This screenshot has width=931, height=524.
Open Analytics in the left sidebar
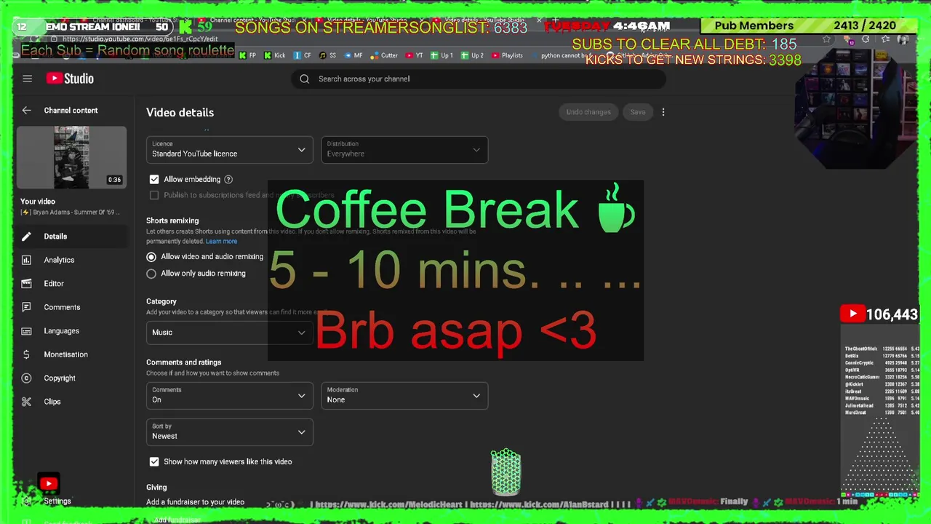tap(59, 260)
